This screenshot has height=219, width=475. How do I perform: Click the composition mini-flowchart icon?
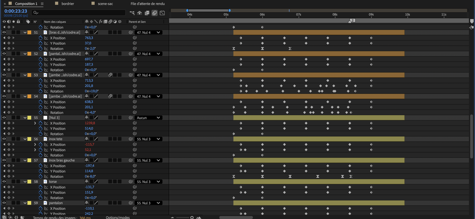[x=132, y=13]
